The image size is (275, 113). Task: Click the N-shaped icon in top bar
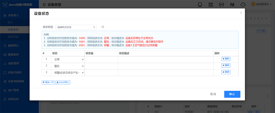point(232,5)
